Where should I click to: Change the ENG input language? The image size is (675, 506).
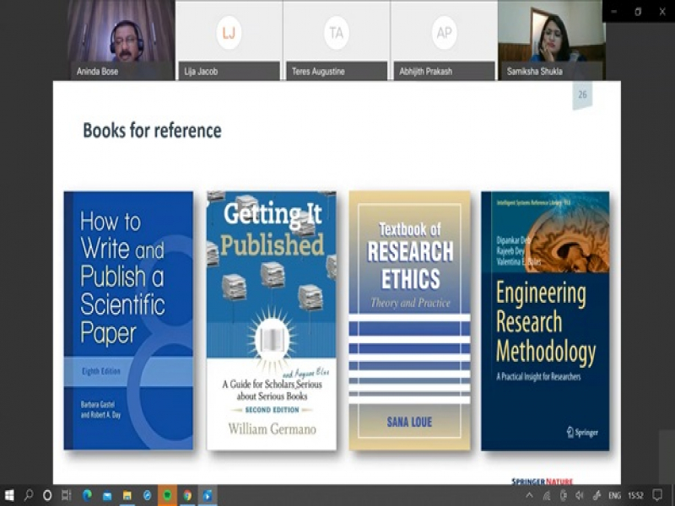(x=615, y=496)
